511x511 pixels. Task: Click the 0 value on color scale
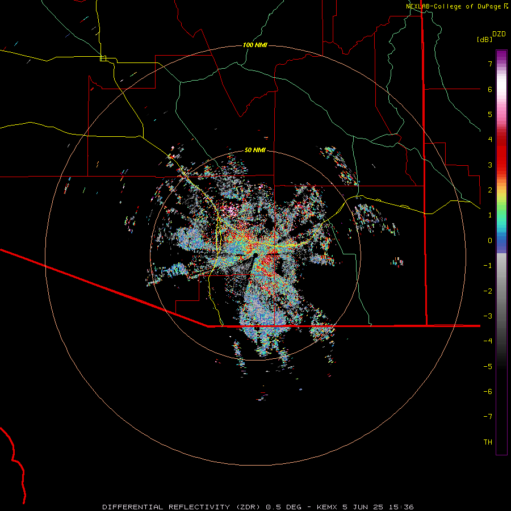pyautogui.click(x=490, y=241)
